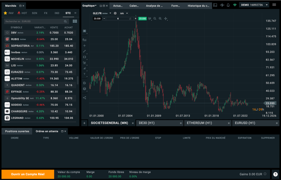Open the MN timeframe dropdown
The width and height of the screenshot is (281, 180).
point(124,13)
